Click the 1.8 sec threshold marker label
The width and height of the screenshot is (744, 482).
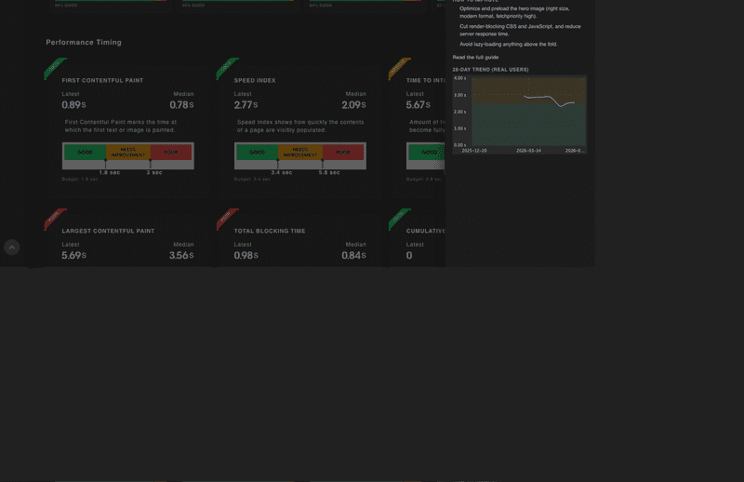point(110,173)
